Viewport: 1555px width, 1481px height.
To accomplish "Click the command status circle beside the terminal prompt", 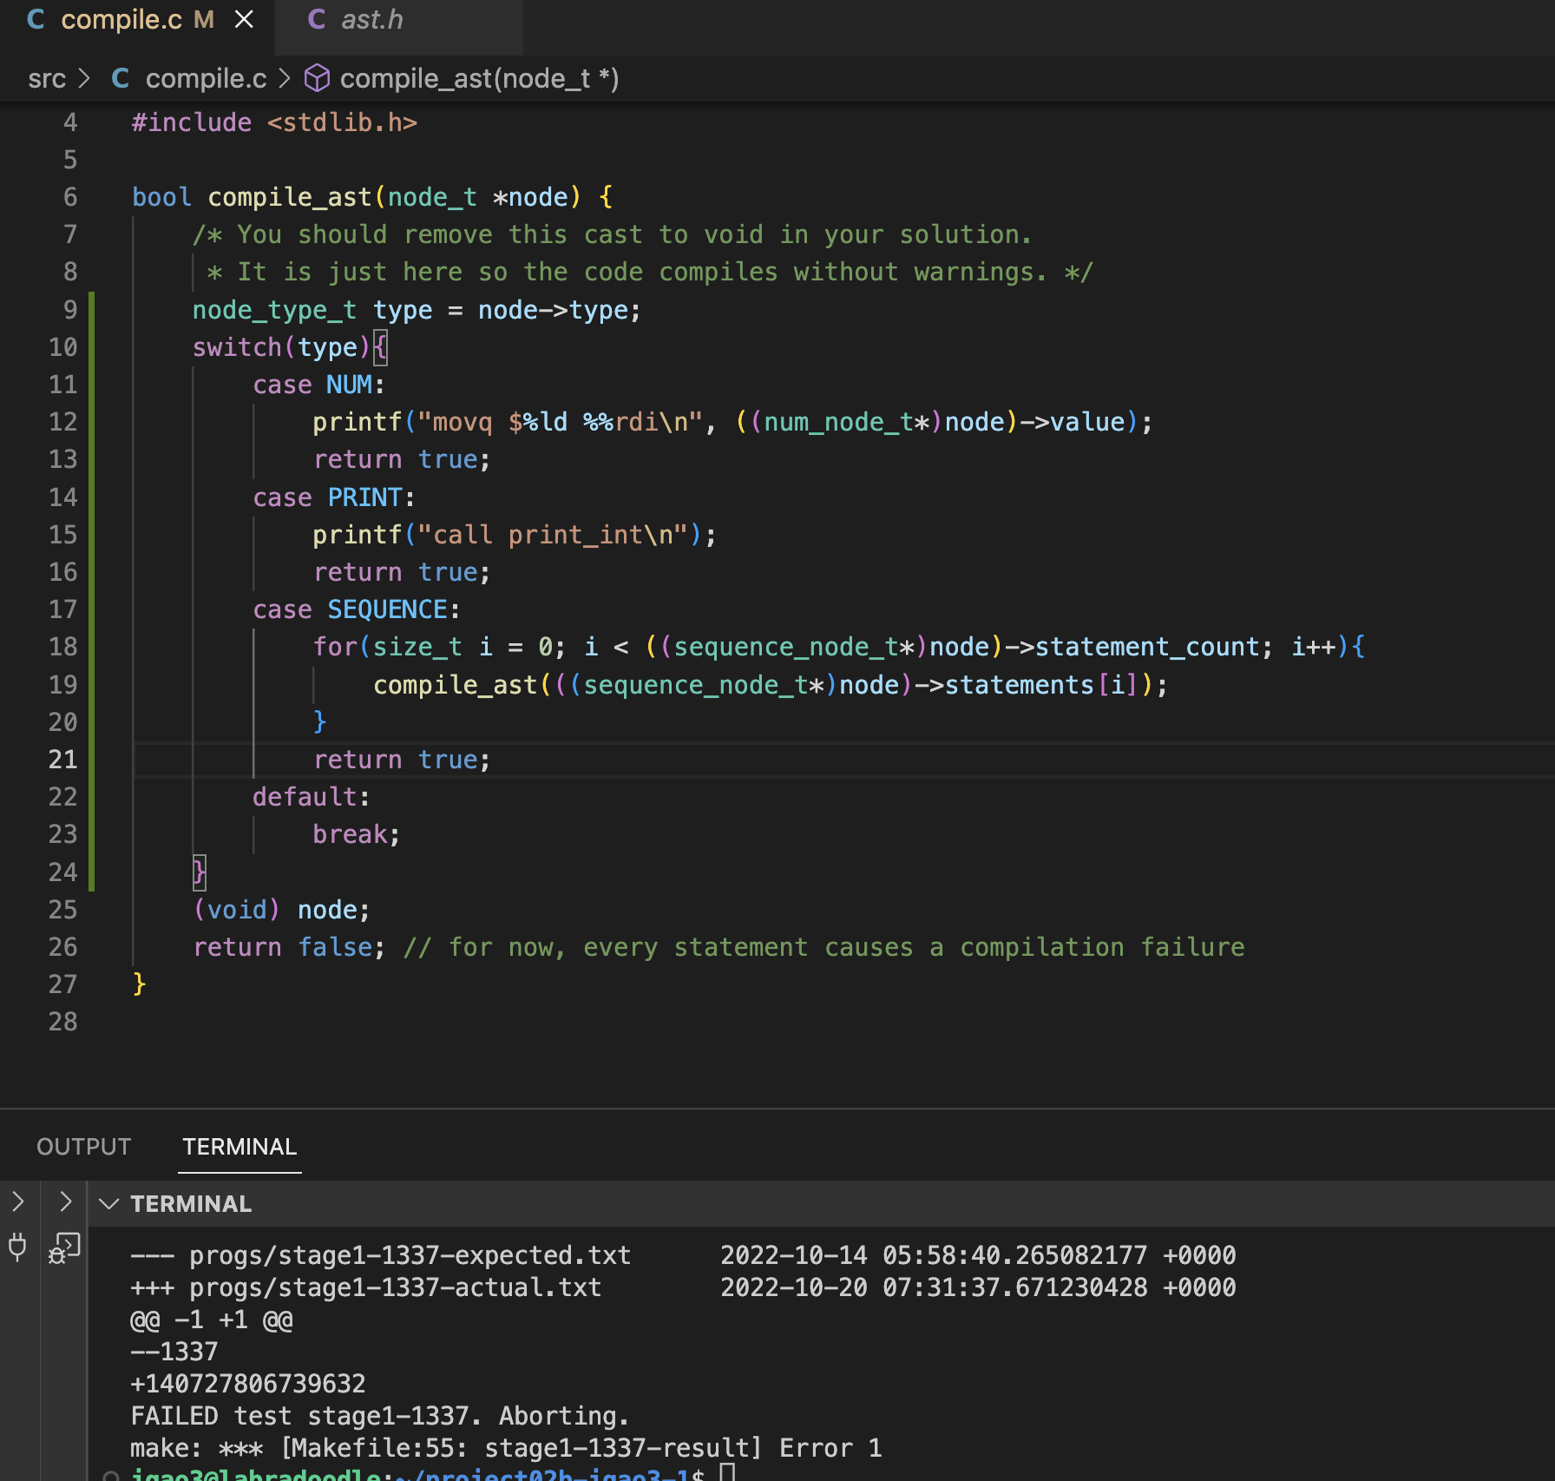I will tap(110, 1476).
